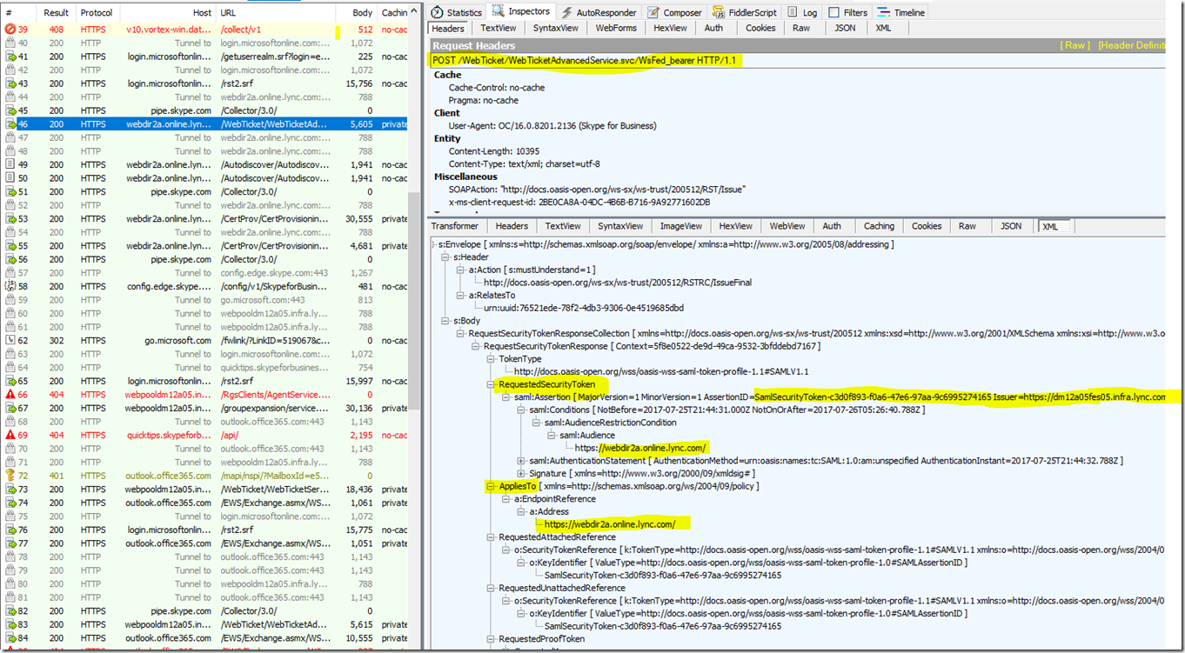Select the x-ms-client-request-id header line
The image size is (1185, 653).
[x=579, y=202]
